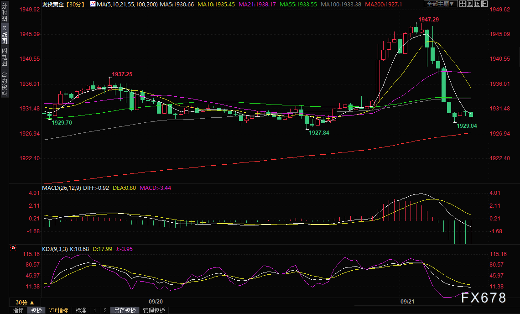Select template number 1
This screenshot has height=314, width=520.
click(x=95, y=310)
